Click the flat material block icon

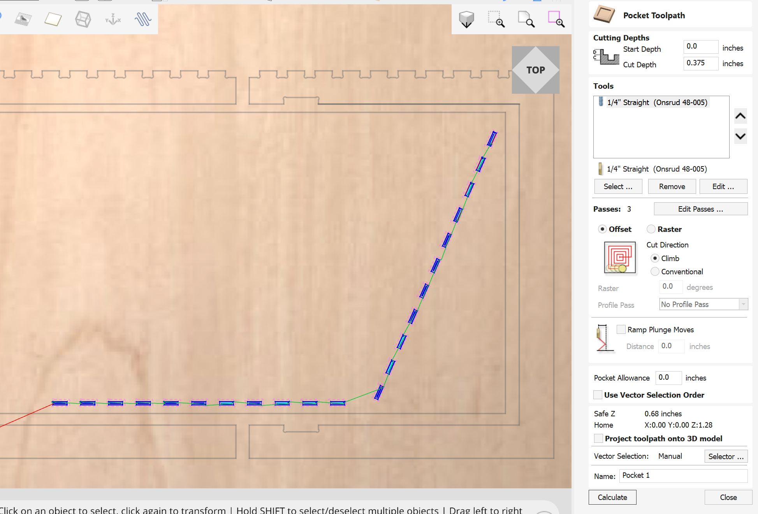click(53, 19)
